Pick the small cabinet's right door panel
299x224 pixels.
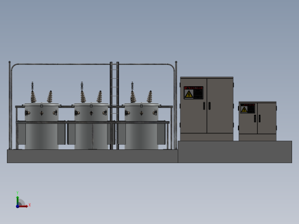[x=267, y=118]
